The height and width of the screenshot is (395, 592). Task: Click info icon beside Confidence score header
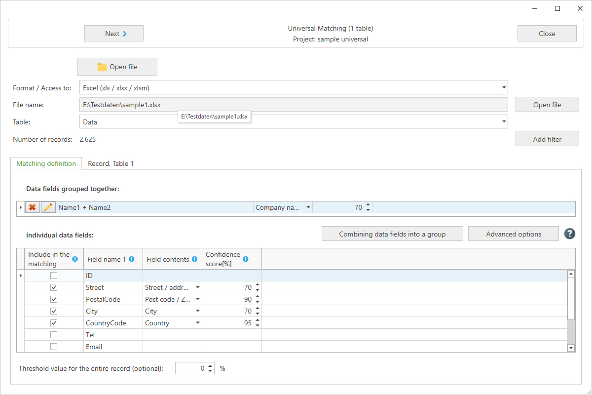pyautogui.click(x=246, y=259)
